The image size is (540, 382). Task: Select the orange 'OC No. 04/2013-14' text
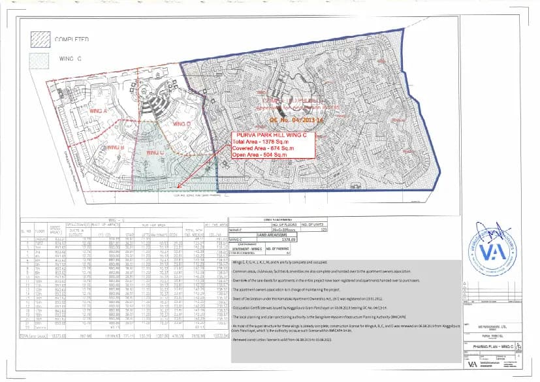coord(296,120)
